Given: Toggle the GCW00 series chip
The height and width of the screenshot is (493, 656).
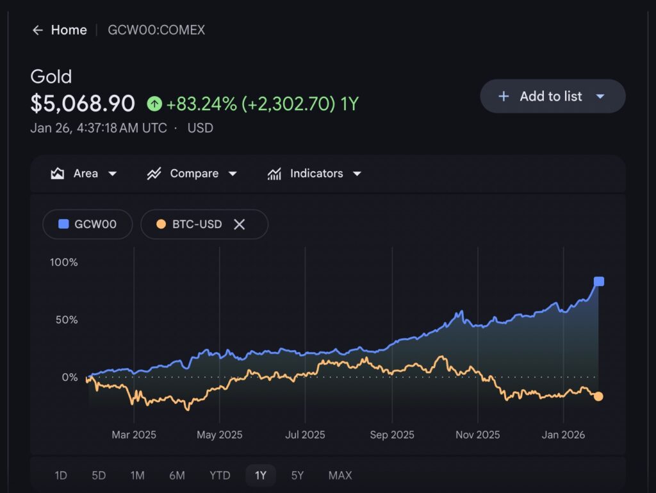Looking at the screenshot, I should [x=87, y=224].
